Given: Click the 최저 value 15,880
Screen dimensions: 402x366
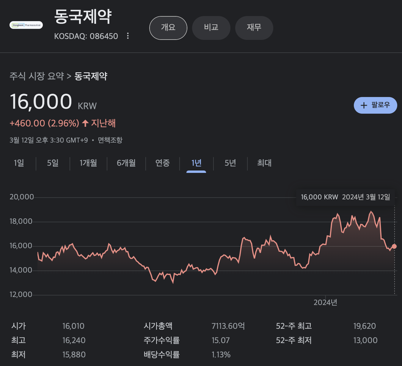Looking at the screenshot, I should tap(74, 355).
